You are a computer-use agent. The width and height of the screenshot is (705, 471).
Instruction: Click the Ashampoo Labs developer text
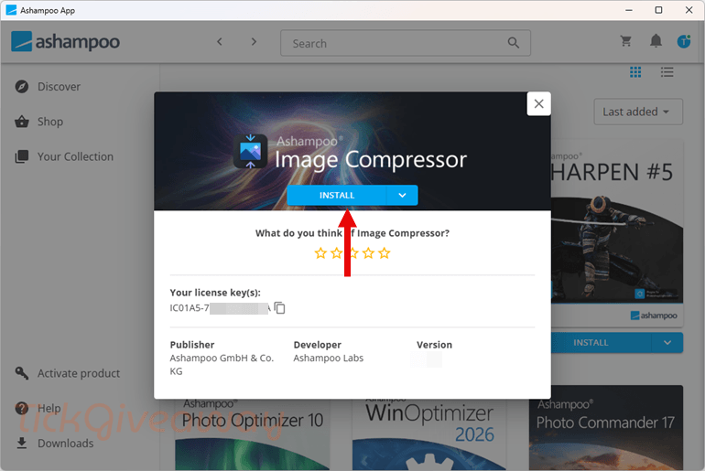pyautogui.click(x=328, y=358)
